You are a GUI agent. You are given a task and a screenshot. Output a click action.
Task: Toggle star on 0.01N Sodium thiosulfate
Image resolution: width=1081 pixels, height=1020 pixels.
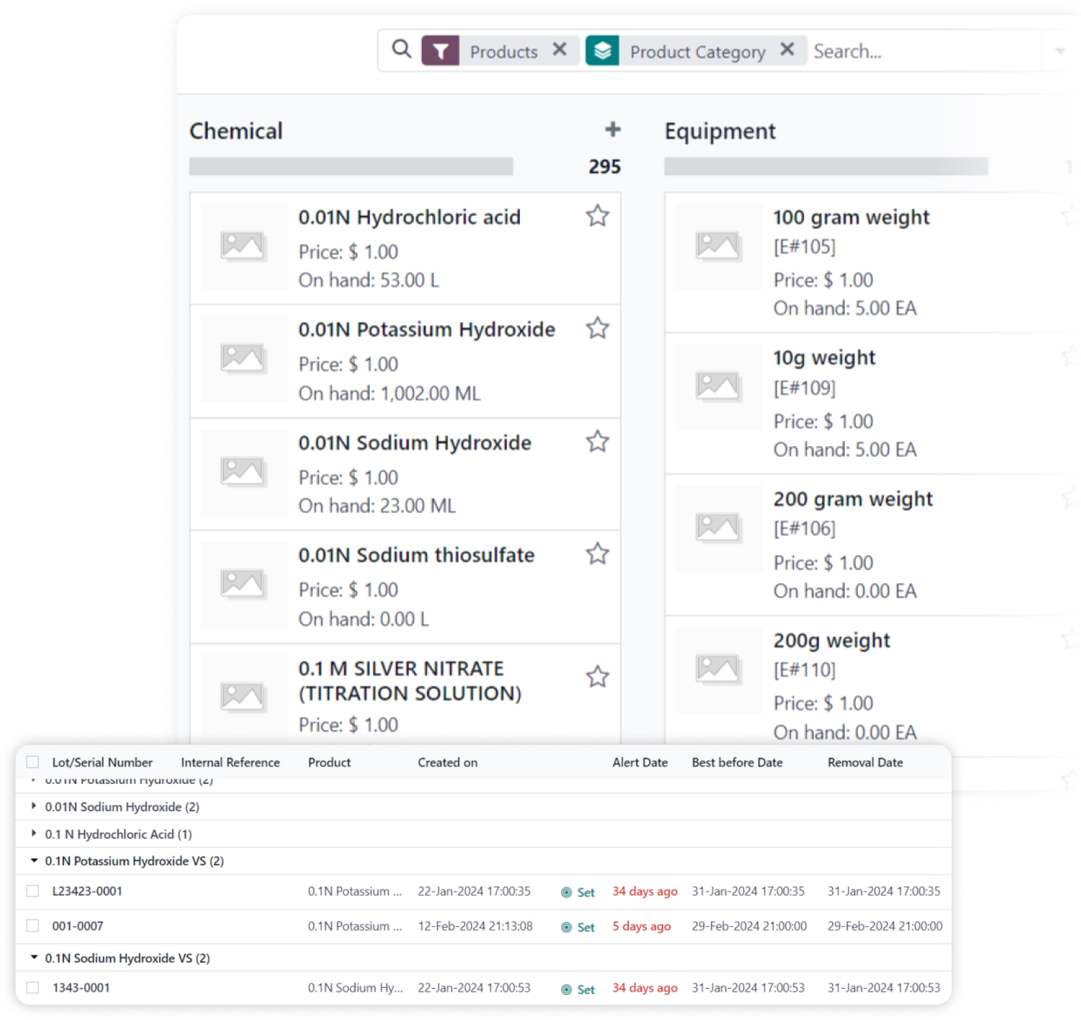(x=598, y=554)
